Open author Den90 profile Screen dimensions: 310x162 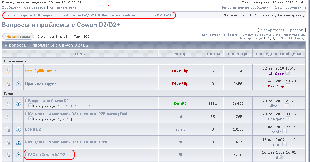click(180, 104)
